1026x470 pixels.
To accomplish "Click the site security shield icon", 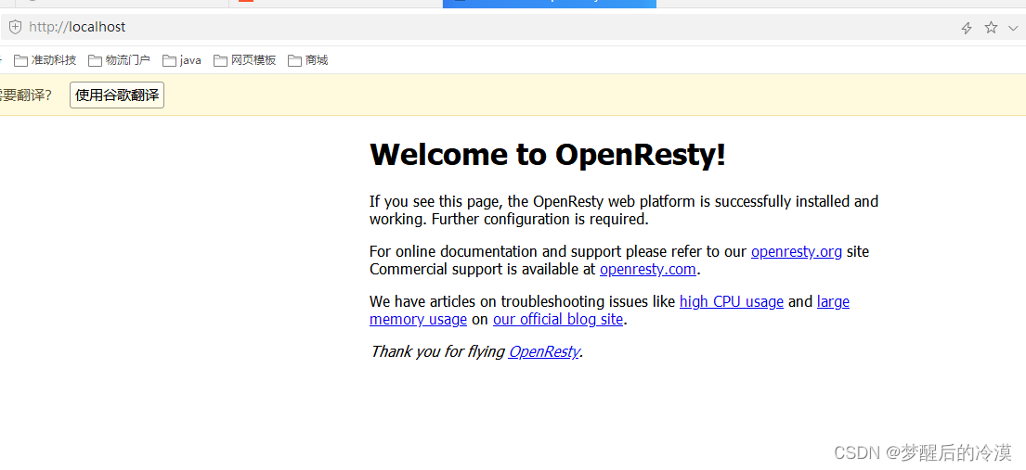I will coord(15,28).
